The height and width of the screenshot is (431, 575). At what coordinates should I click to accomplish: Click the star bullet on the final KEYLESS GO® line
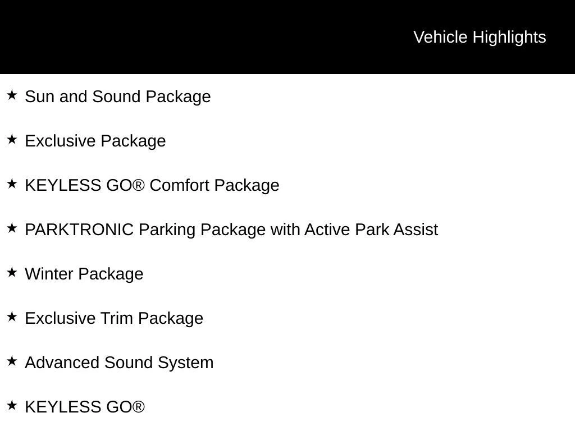(12, 406)
